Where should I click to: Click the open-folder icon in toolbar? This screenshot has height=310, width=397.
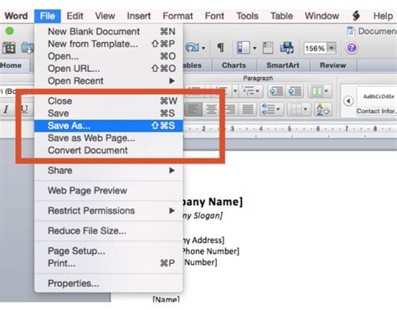28,48
